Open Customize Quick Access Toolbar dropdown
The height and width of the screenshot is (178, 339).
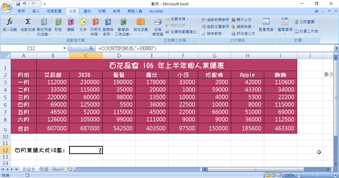click(44, 4)
